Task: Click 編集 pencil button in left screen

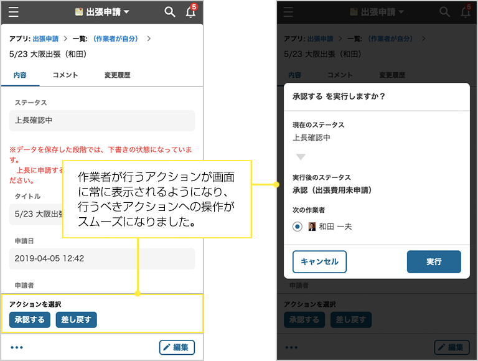Action: [x=177, y=347]
